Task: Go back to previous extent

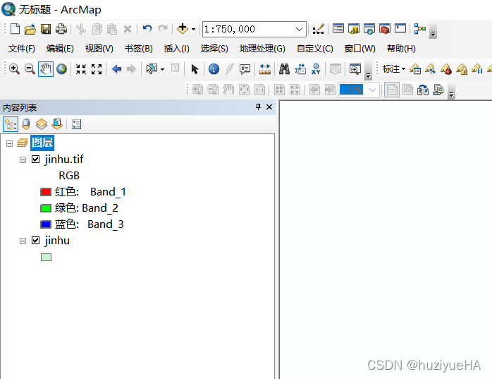Action: pos(117,69)
